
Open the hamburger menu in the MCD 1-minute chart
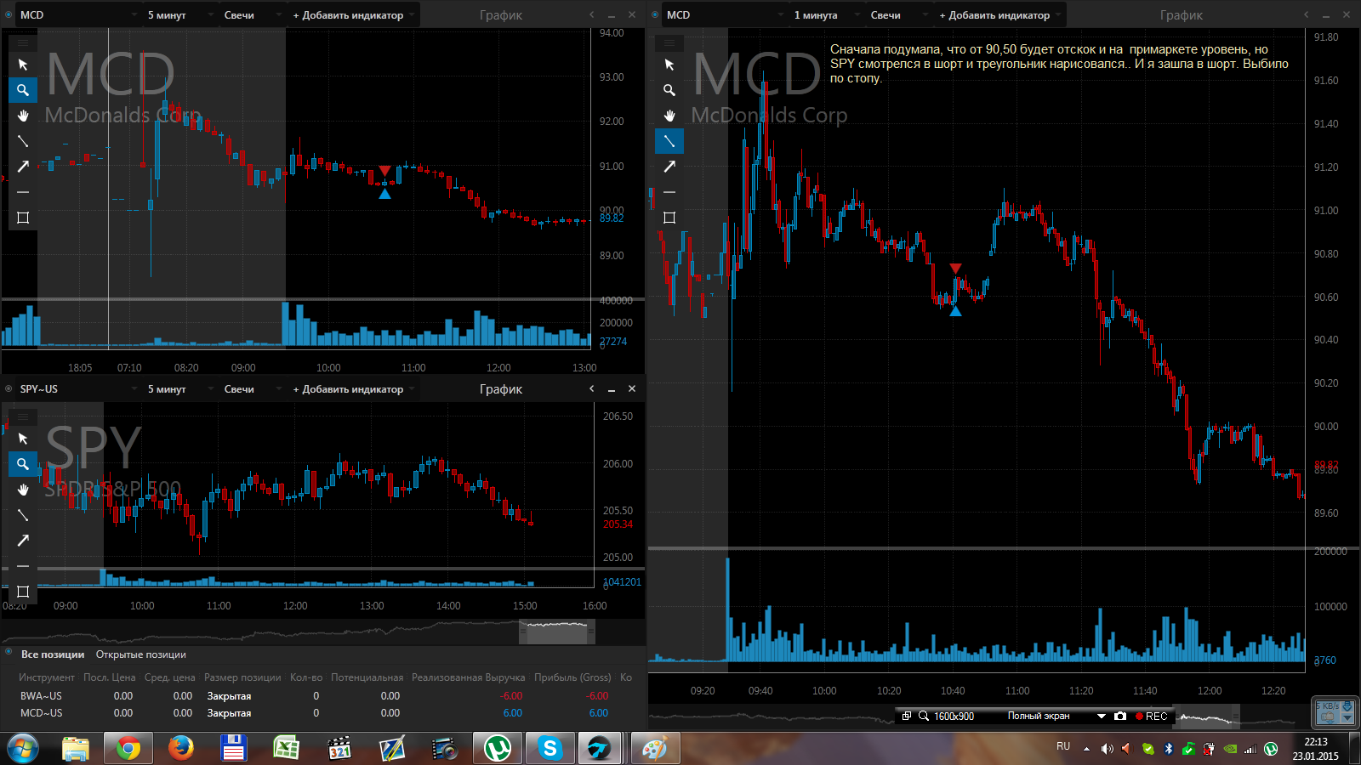pos(669,42)
